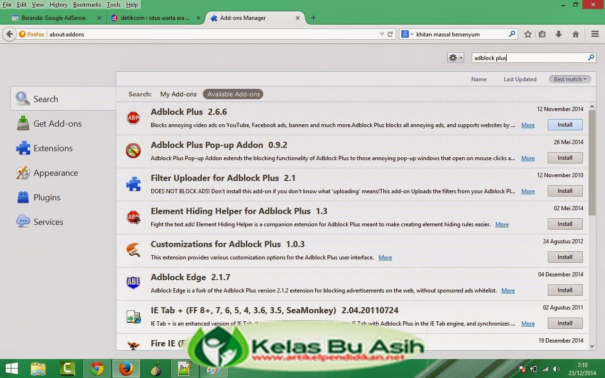Switch to Beranda: Google AdSense tab
Screen dimensions: 605x378
click(57, 18)
